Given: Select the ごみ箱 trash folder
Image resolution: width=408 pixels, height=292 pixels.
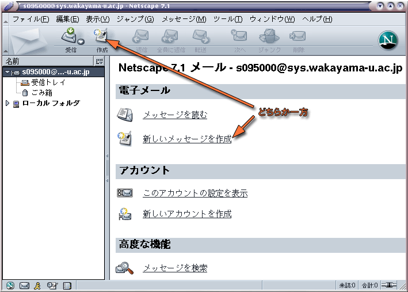Looking at the screenshot, I should click(37, 93).
